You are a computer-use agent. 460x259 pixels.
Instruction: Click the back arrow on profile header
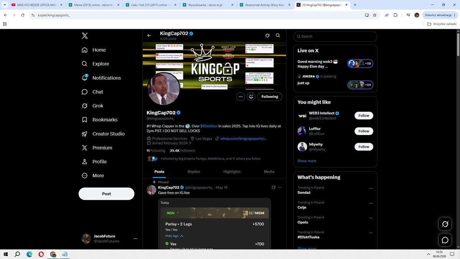point(149,35)
